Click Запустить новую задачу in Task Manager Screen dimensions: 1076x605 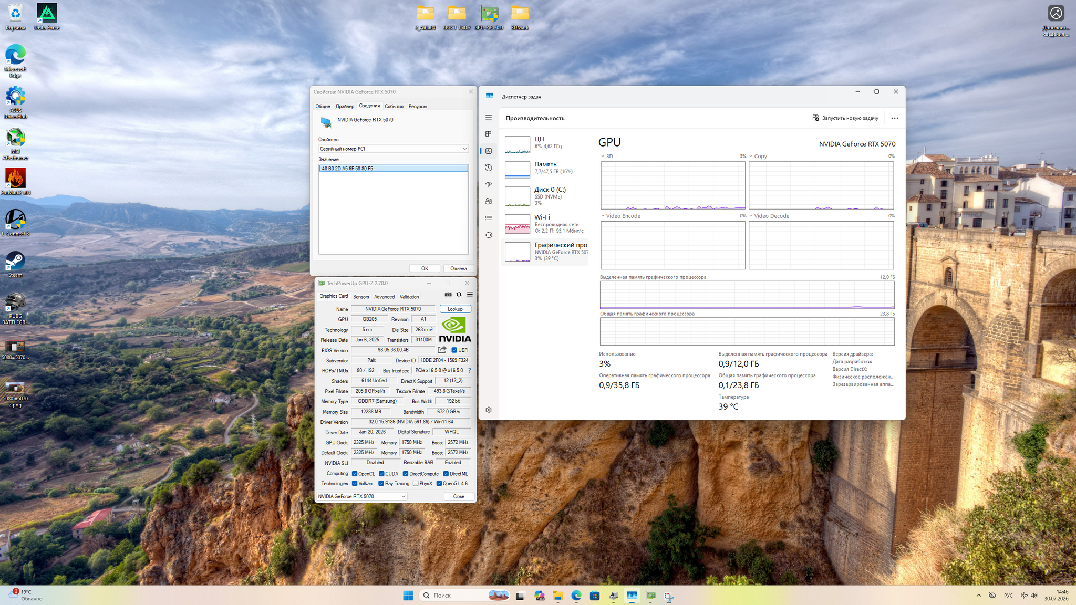tap(845, 118)
